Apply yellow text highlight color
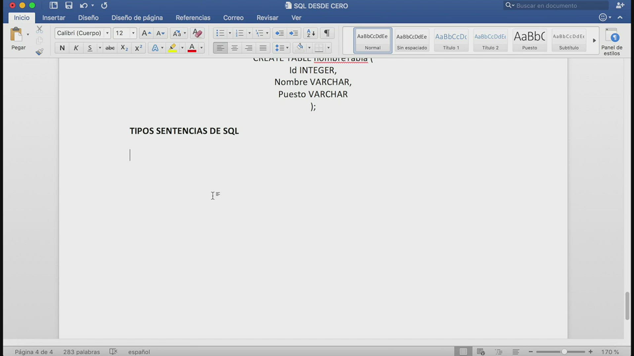The height and width of the screenshot is (356, 634). pyautogui.click(x=172, y=48)
